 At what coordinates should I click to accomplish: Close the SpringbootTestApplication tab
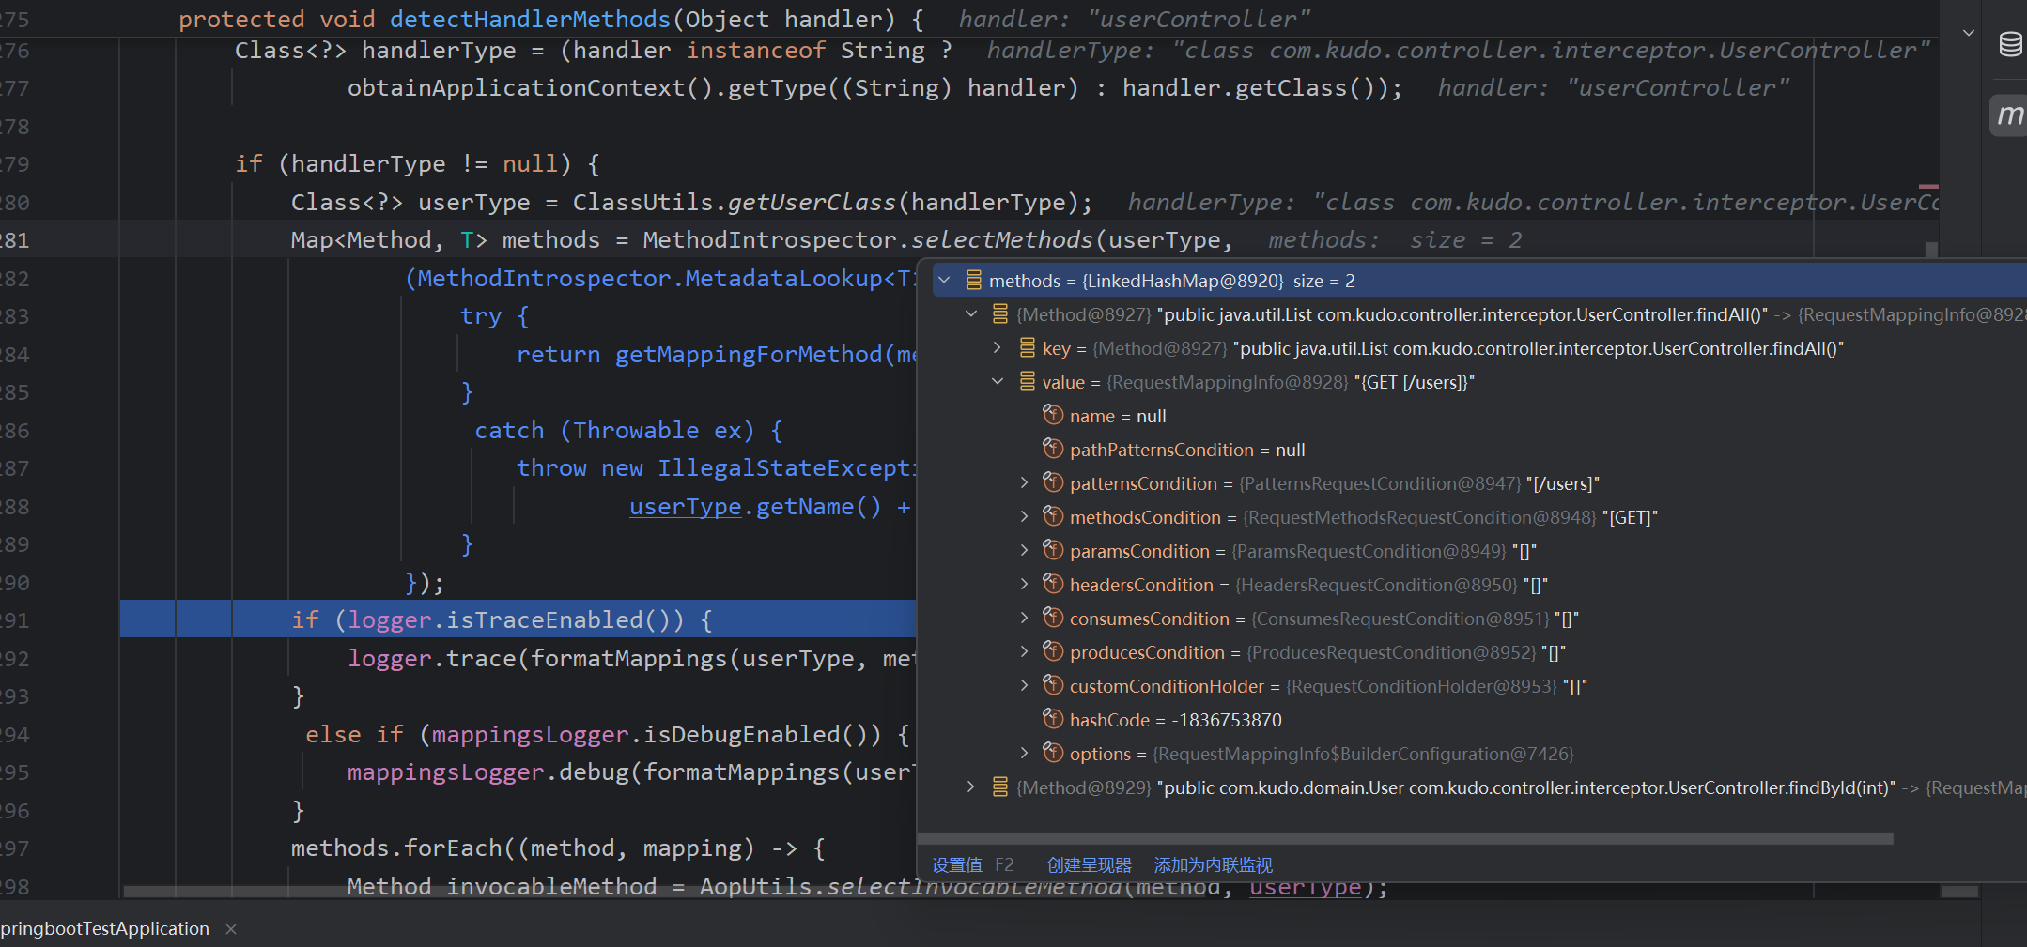231,929
